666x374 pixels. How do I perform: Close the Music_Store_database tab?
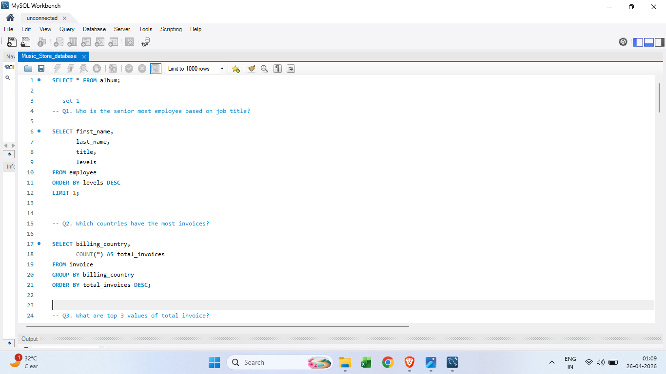(x=84, y=56)
